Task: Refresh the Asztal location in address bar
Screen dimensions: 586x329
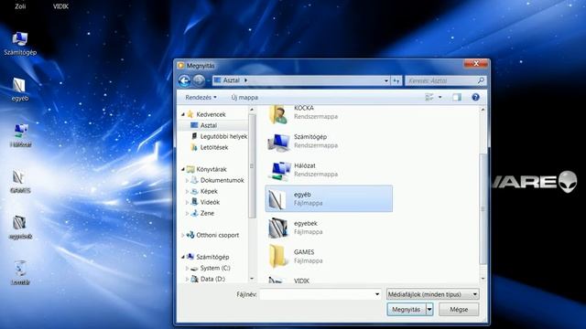Action: tap(396, 80)
